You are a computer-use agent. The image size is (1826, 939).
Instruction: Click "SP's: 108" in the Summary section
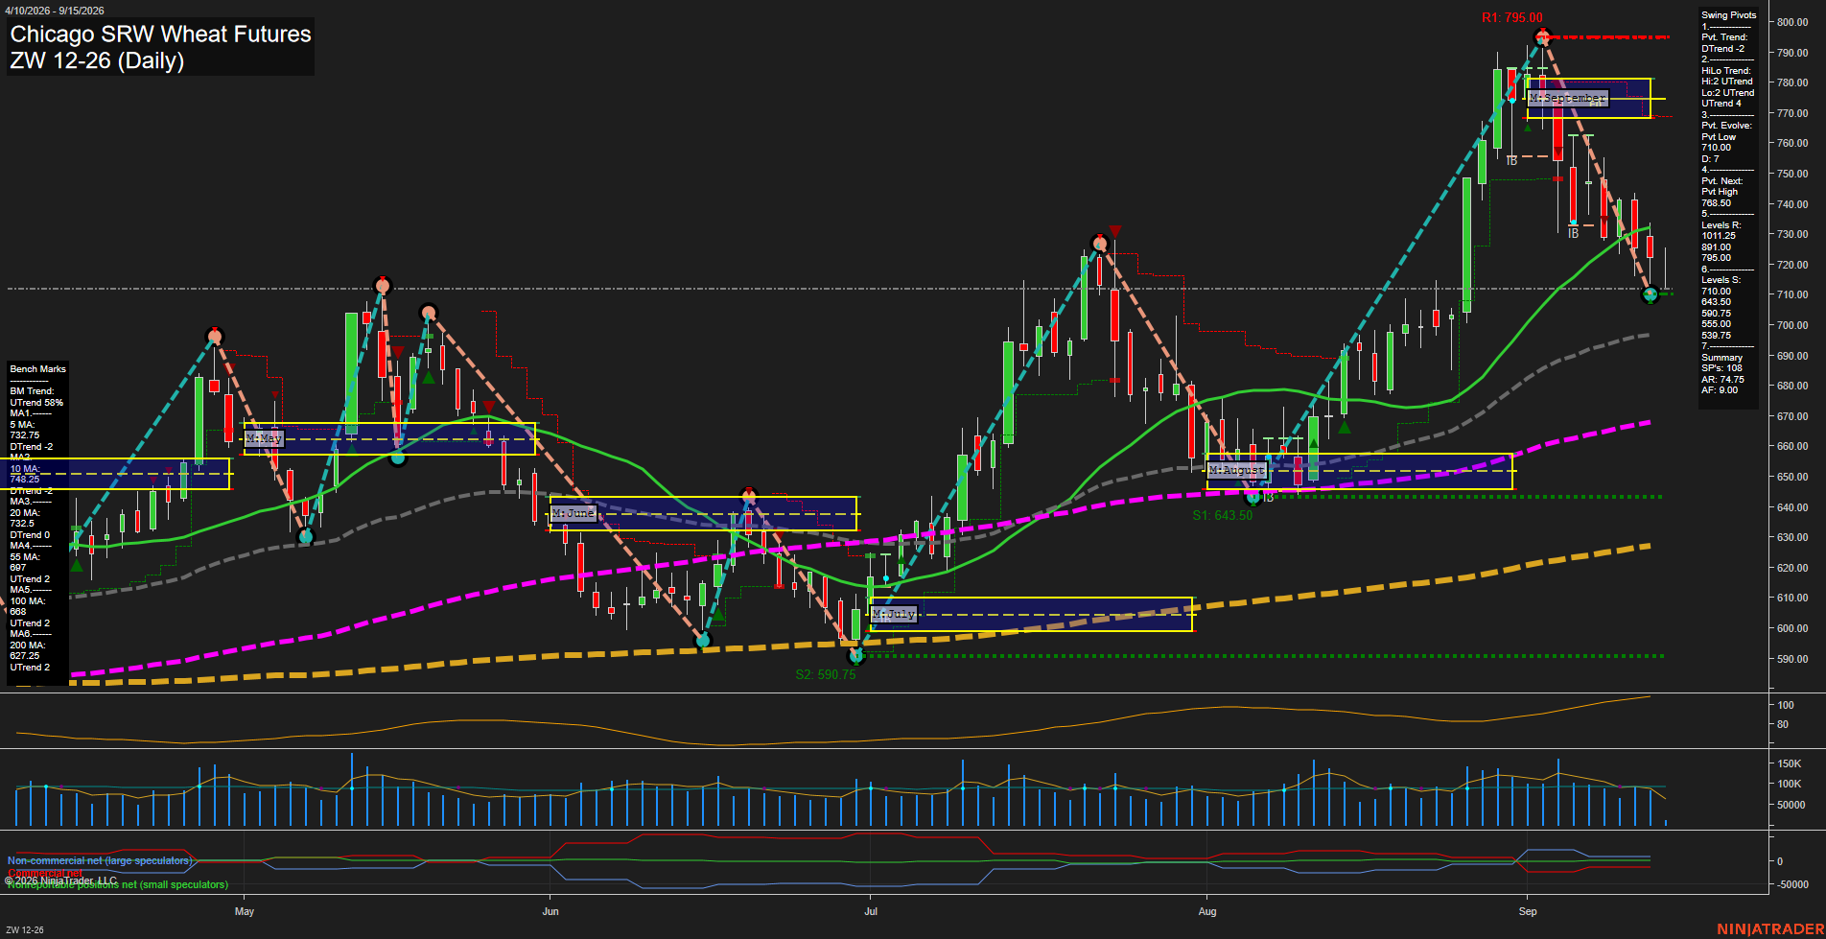[1721, 368]
